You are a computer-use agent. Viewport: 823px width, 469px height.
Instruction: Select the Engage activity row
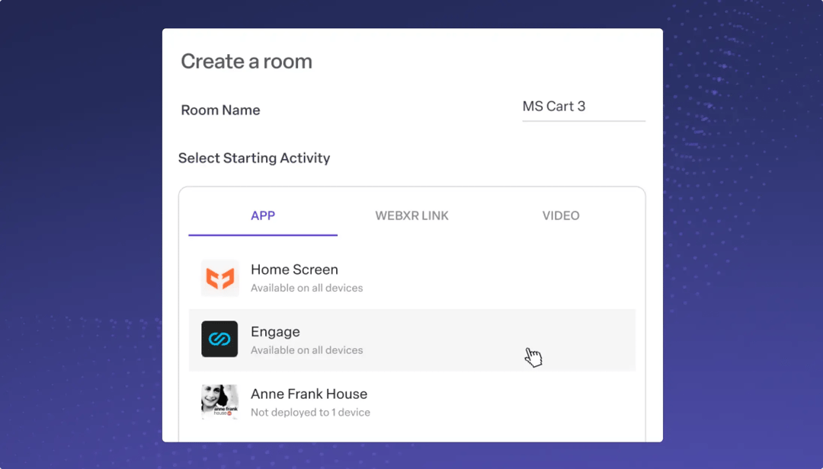(x=411, y=340)
